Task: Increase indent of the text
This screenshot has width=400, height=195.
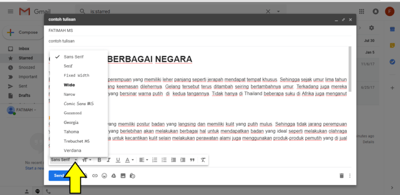Action: click(x=182, y=160)
